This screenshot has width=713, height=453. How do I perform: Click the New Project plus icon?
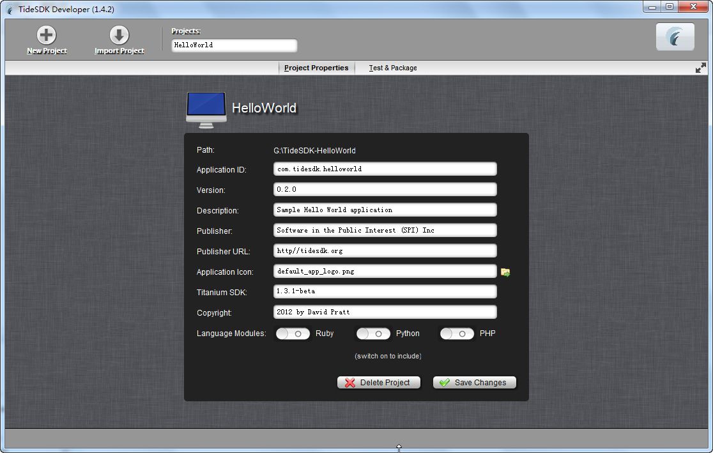[47, 35]
